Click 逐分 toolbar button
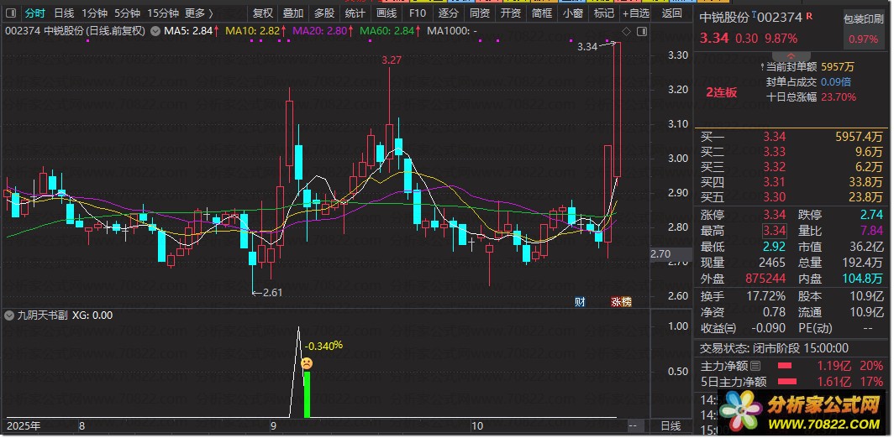This screenshot has width=894, height=438. click(x=448, y=13)
